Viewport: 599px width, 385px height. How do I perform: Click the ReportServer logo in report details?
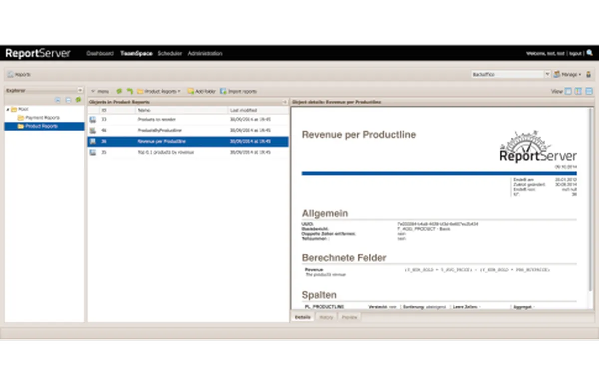pyautogui.click(x=538, y=148)
